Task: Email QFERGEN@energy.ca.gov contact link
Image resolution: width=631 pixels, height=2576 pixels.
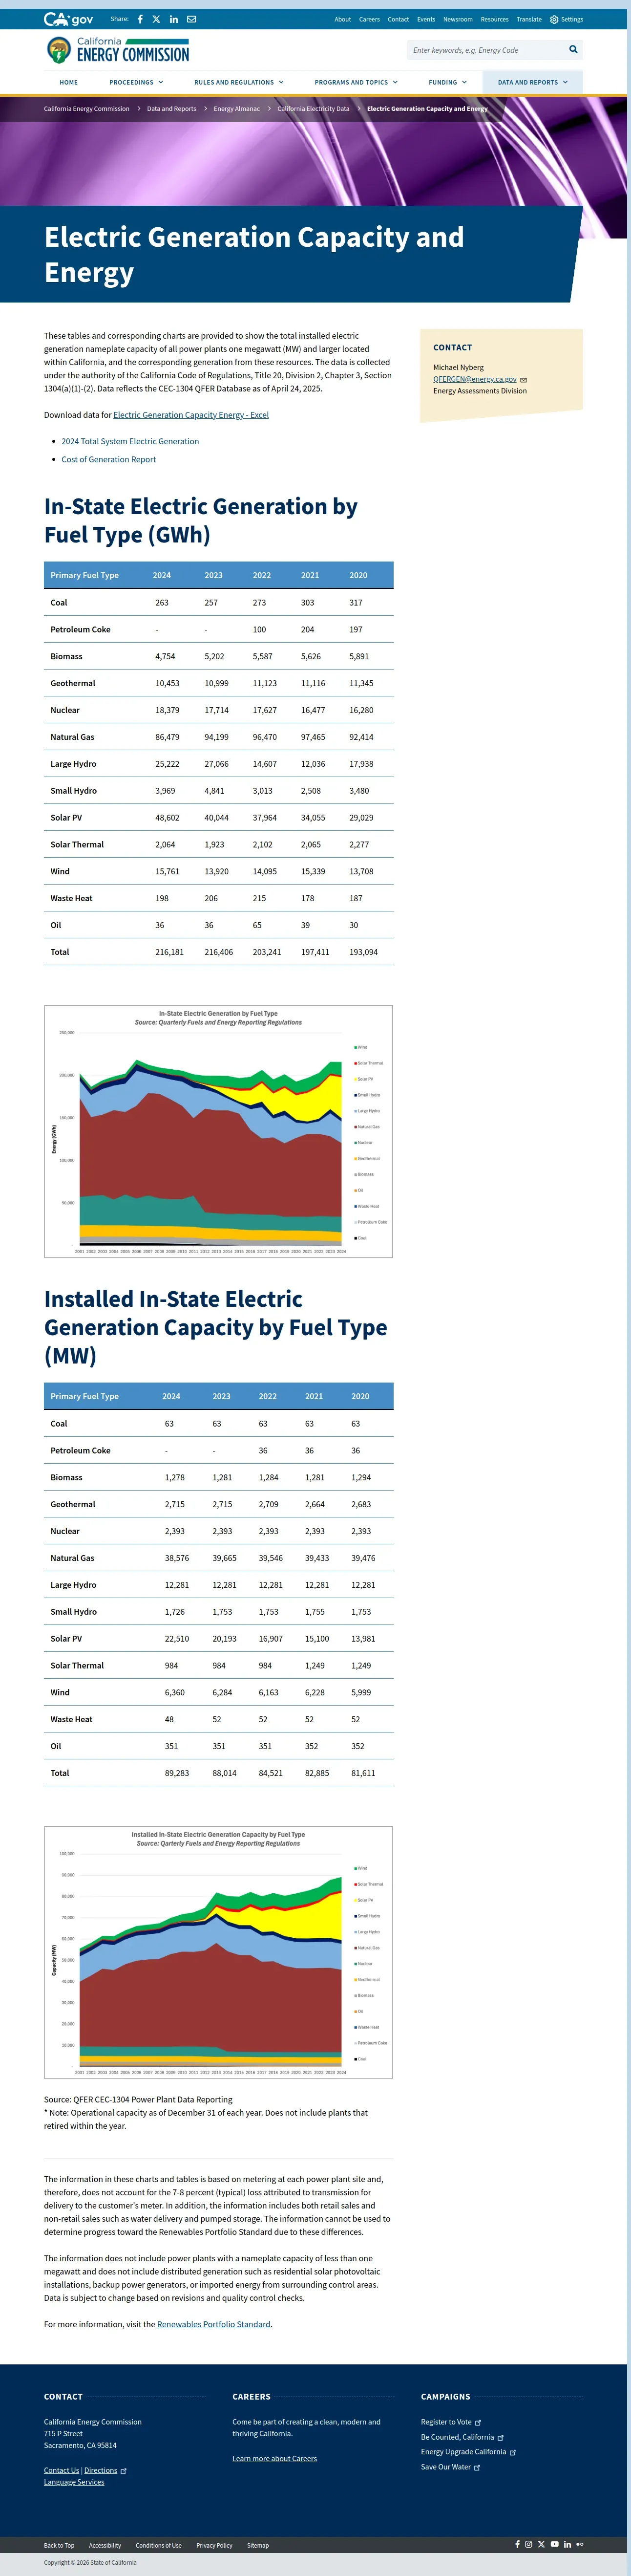Action: 475,379
